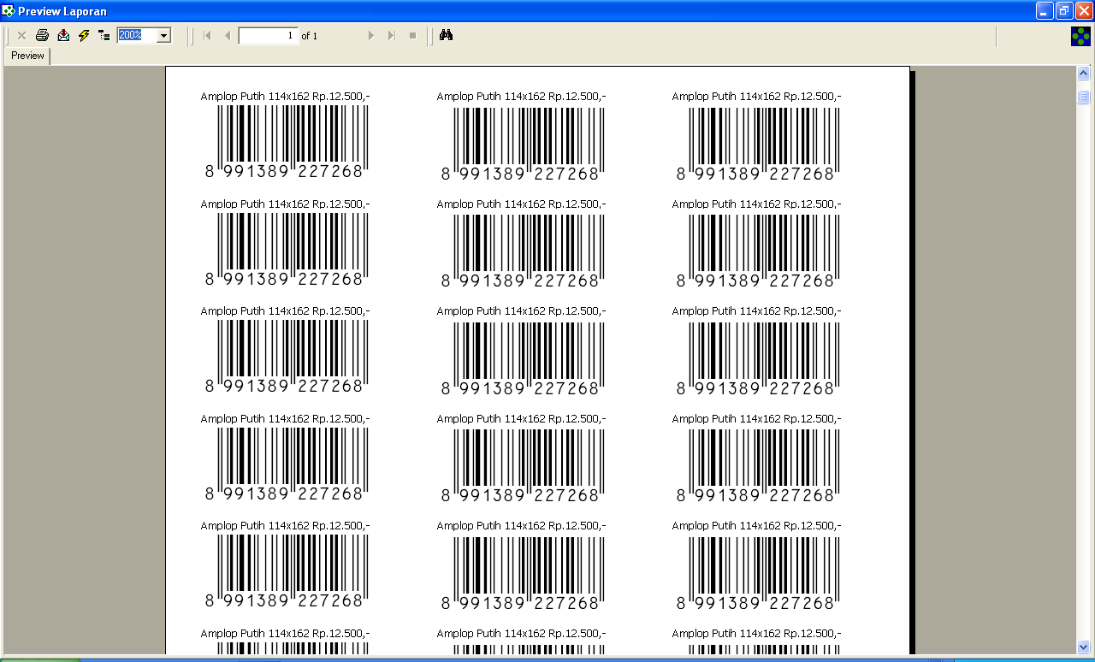Click the stop loading square button
1095x662 pixels.
tap(412, 35)
